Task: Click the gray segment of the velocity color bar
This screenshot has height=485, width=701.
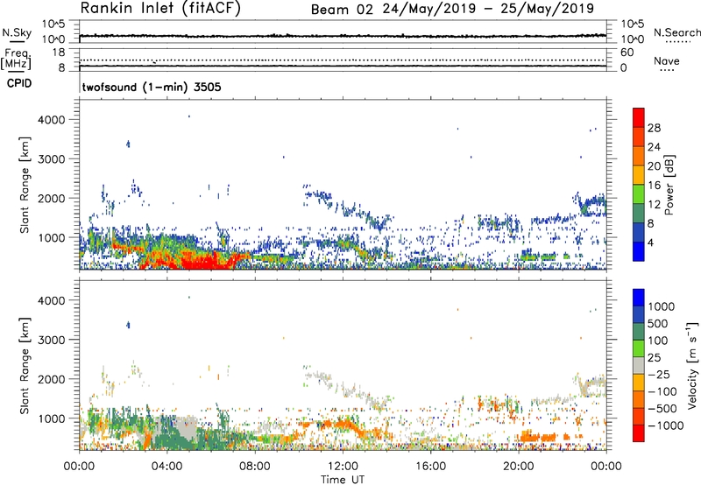Action: pyautogui.click(x=639, y=365)
